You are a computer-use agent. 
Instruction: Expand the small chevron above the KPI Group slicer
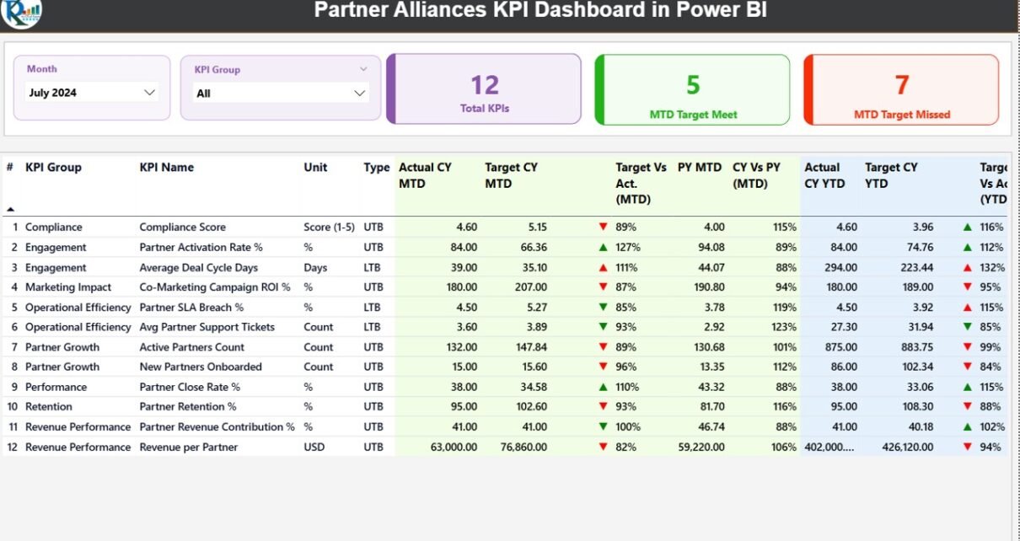(363, 69)
